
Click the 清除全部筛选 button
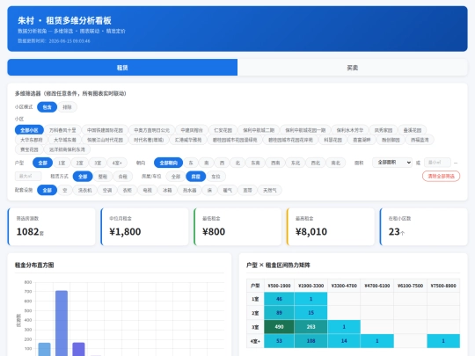(441, 176)
